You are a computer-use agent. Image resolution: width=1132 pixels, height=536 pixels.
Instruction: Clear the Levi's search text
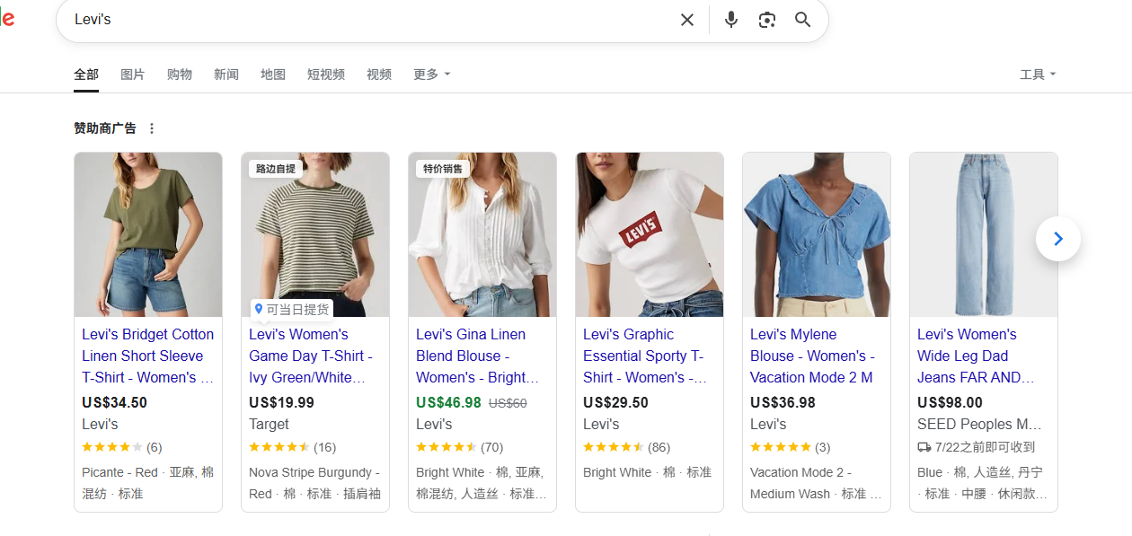(x=687, y=20)
